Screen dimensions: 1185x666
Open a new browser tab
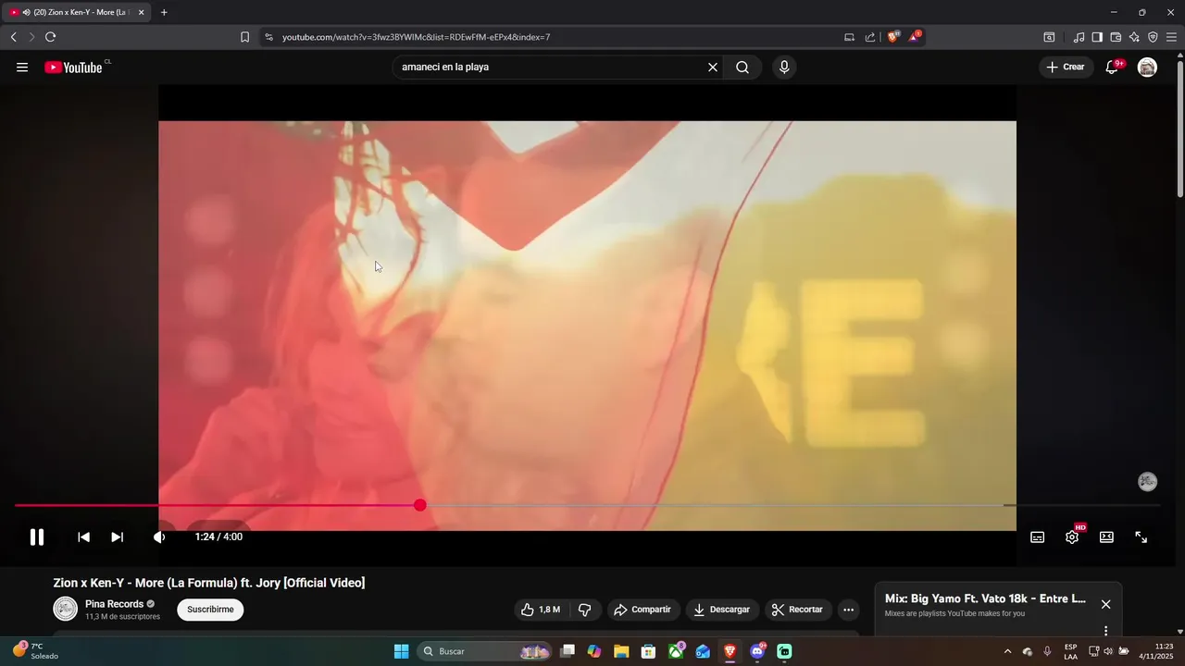point(164,12)
